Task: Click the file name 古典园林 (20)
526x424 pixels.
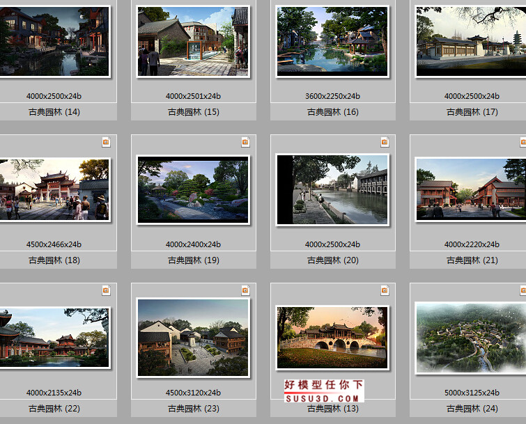Action: pos(333,260)
